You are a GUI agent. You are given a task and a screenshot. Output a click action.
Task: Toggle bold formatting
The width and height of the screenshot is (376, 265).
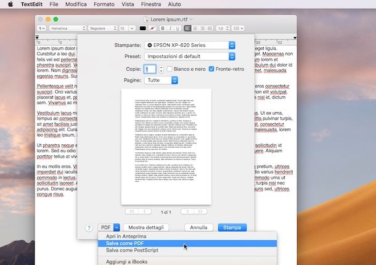[163, 28]
